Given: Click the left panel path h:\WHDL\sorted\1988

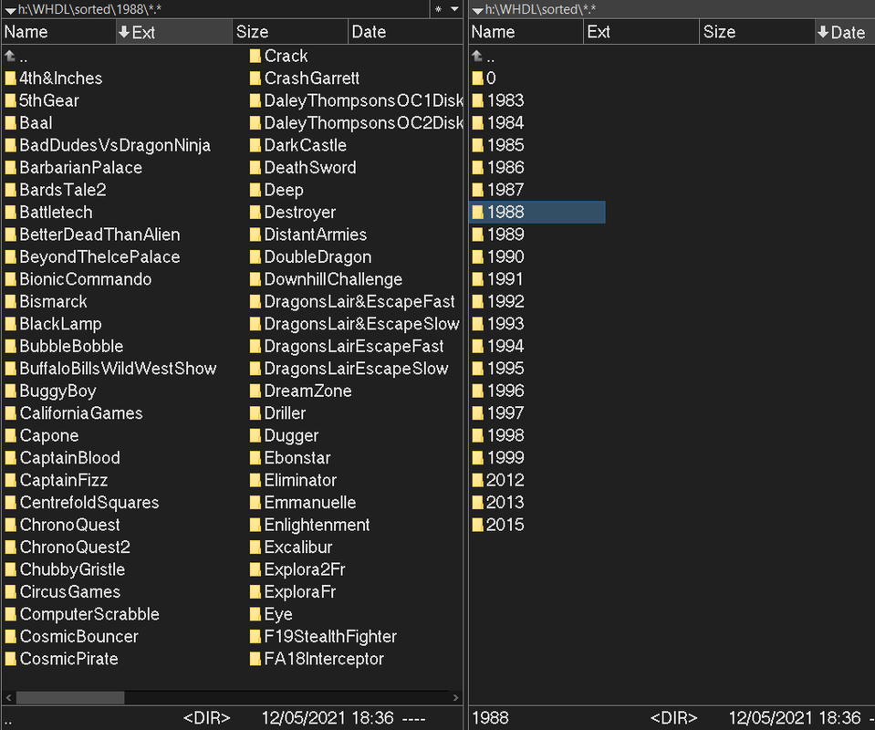Looking at the screenshot, I should (x=89, y=9).
